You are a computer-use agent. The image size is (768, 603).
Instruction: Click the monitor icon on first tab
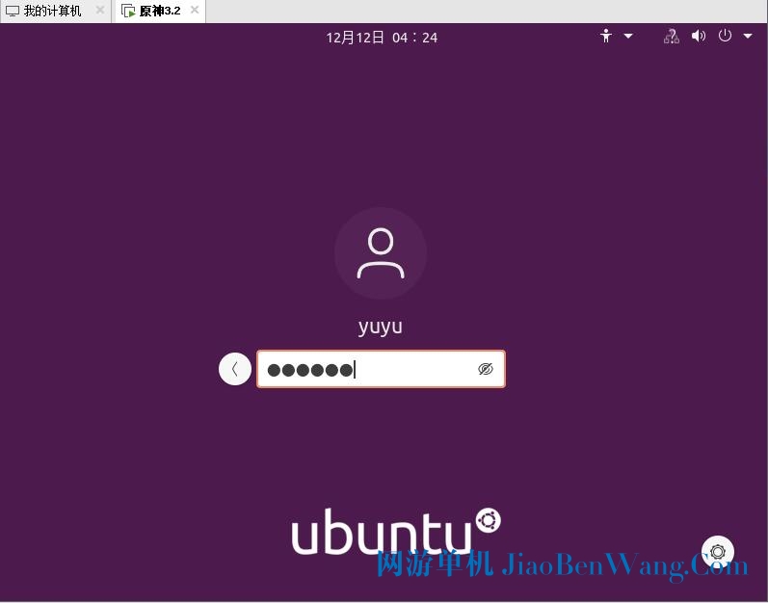click(x=13, y=12)
